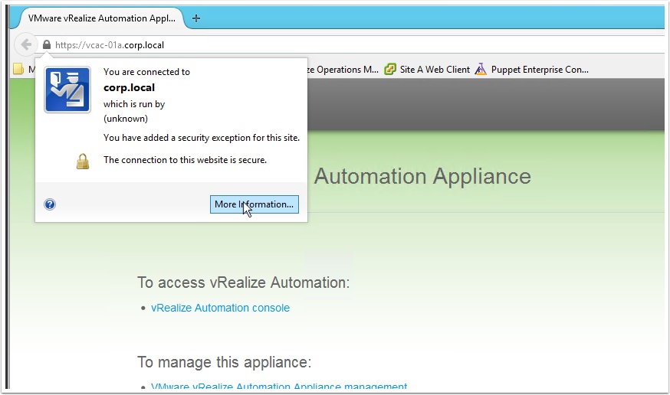Open the vRealize Automation console link
The height and width of the screenshot is (395, 670).
(x=220, y=308)
